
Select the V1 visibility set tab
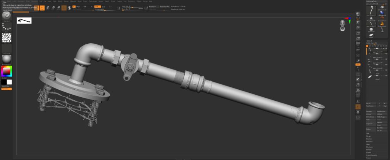point(367,46)
